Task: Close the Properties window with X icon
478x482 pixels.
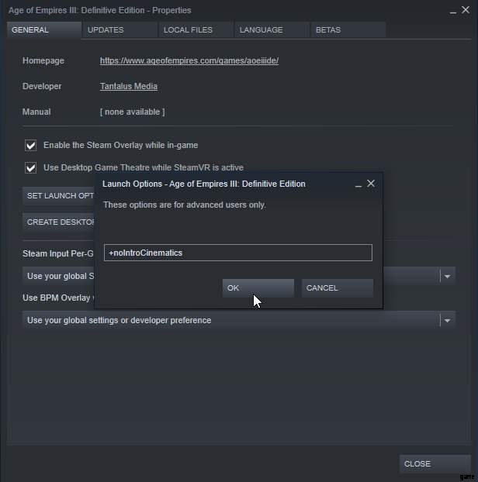Action: click(466, 10)
